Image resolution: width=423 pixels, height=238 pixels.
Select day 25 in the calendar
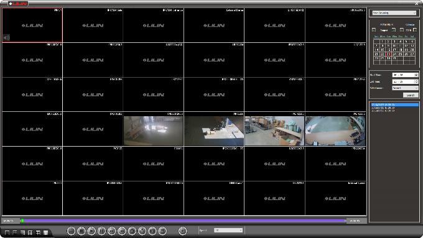(x=401, y=54)
